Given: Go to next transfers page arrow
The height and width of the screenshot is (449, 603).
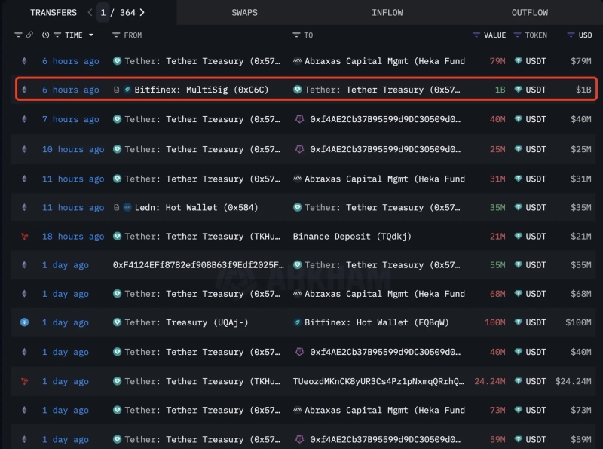Looking at the screenshot, I should [142, 13].
